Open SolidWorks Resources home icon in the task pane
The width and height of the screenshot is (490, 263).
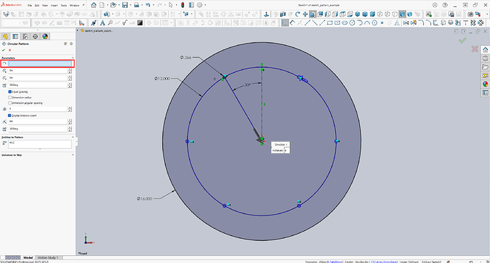point(485,50)
